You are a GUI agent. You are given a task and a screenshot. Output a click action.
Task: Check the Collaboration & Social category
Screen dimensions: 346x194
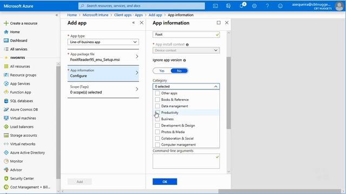click(x=157, y=138)
